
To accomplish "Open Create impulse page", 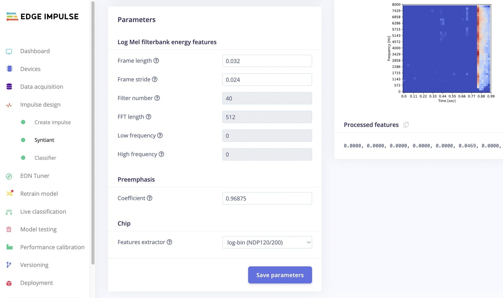I will click(53, 122).
